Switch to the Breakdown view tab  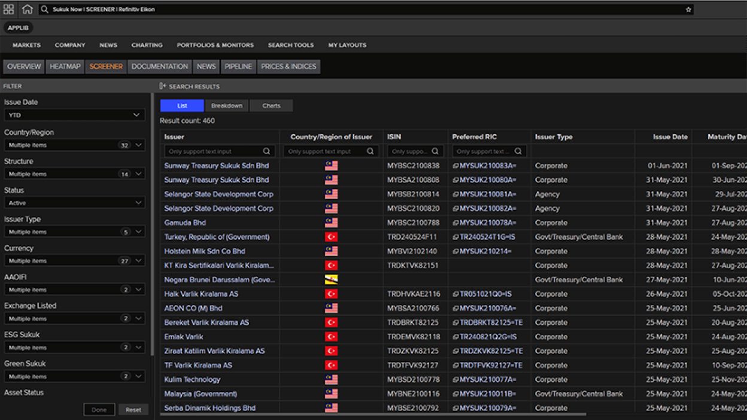229,105
